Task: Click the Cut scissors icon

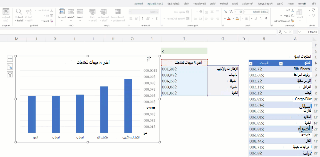Action: (292, 10)
